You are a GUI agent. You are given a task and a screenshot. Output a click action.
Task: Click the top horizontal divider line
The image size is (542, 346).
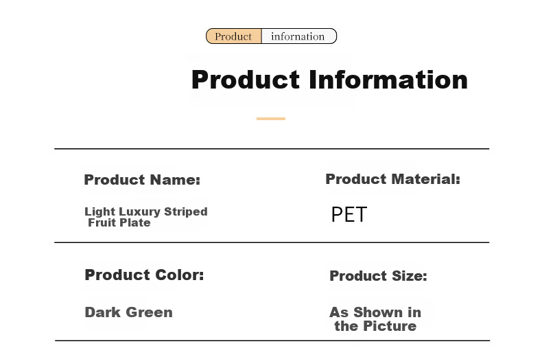point(272,149)
